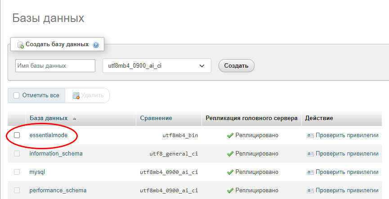Check the mysql row checkbox
389x199 pixels.
point(17,172)
